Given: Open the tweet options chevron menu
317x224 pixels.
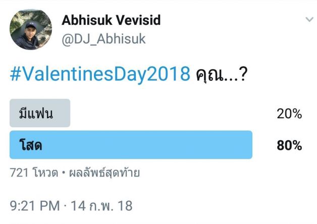Looking at the screenshot, I should [x=309, y=20].
